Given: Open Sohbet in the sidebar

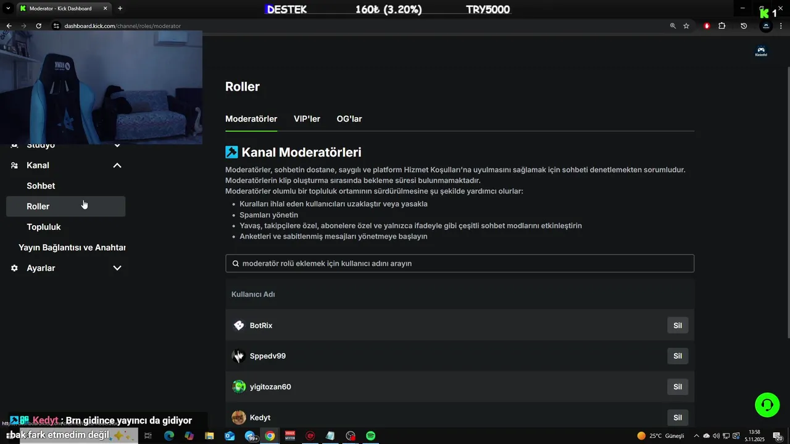Looking at the screenshot, I should (x=41, y=186).
